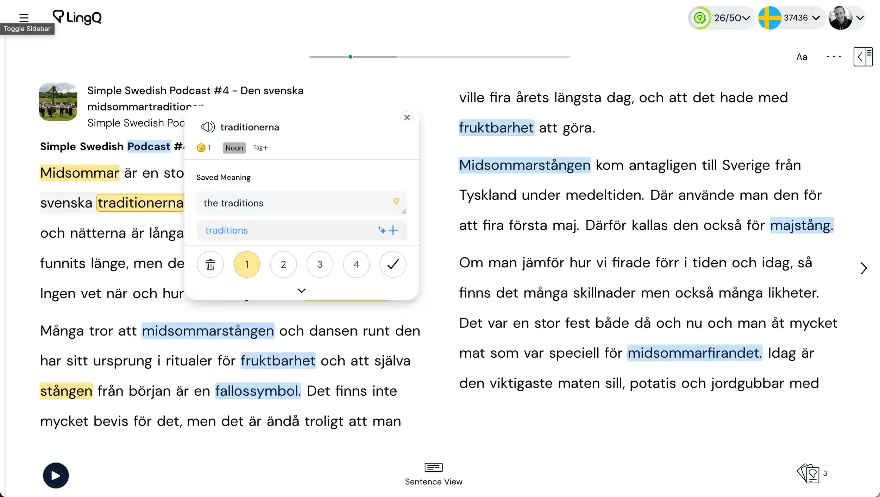This screenshot has width=880, height=497.
Task: Click the Noun tag
Action: pyautogui.click(x=234, y=148)
